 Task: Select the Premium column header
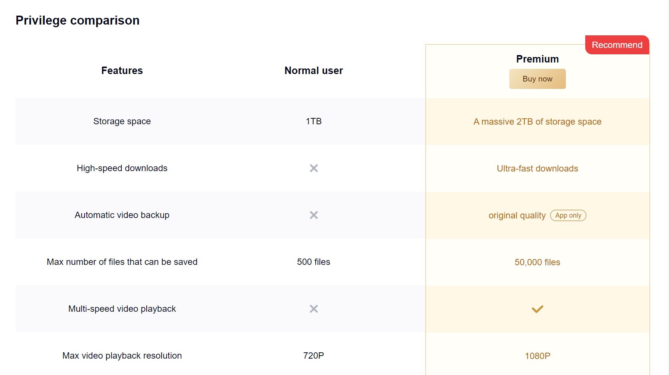[x=537, y=59]
